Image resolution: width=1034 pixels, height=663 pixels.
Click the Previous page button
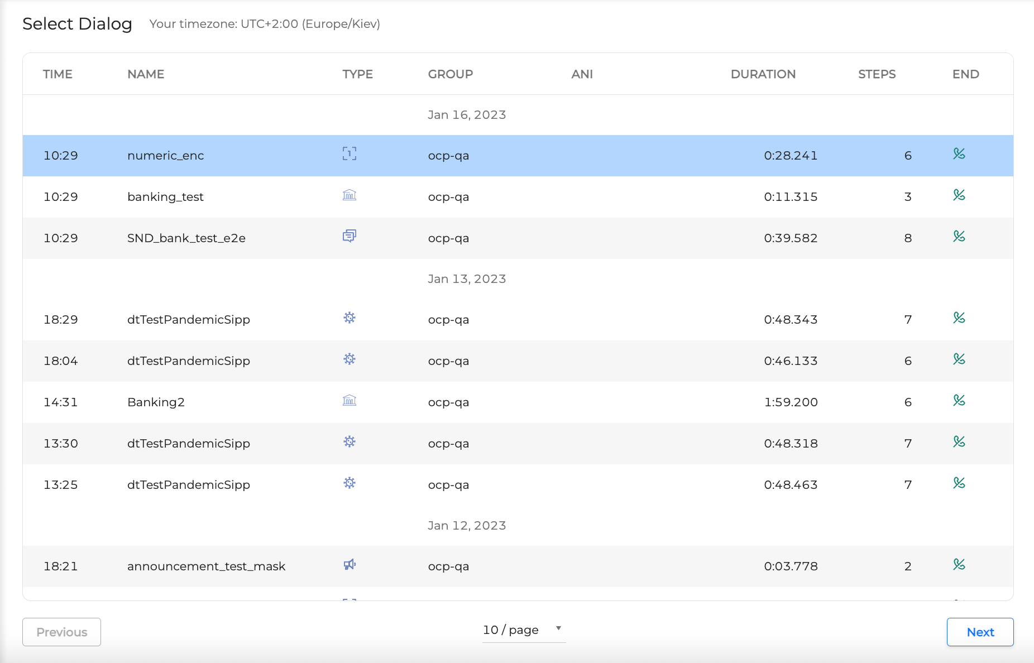(x=61, y=632)
